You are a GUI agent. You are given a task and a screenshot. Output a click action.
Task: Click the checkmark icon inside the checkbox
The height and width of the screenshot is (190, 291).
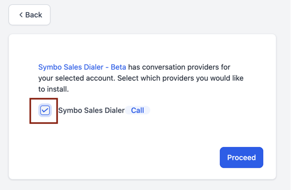tap(45, 110)
